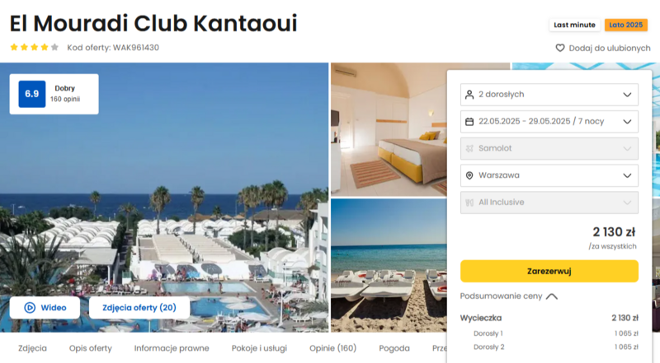
Task: Click the Last minute tag
Action: coord(574,25)
